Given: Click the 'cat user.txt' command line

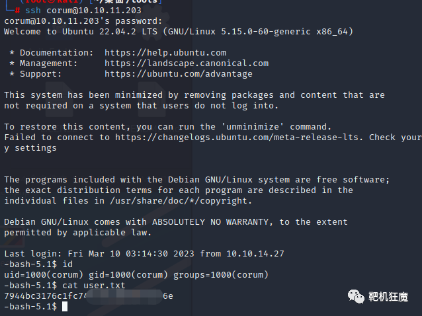Looking at the screenshot, I should 94,286.
